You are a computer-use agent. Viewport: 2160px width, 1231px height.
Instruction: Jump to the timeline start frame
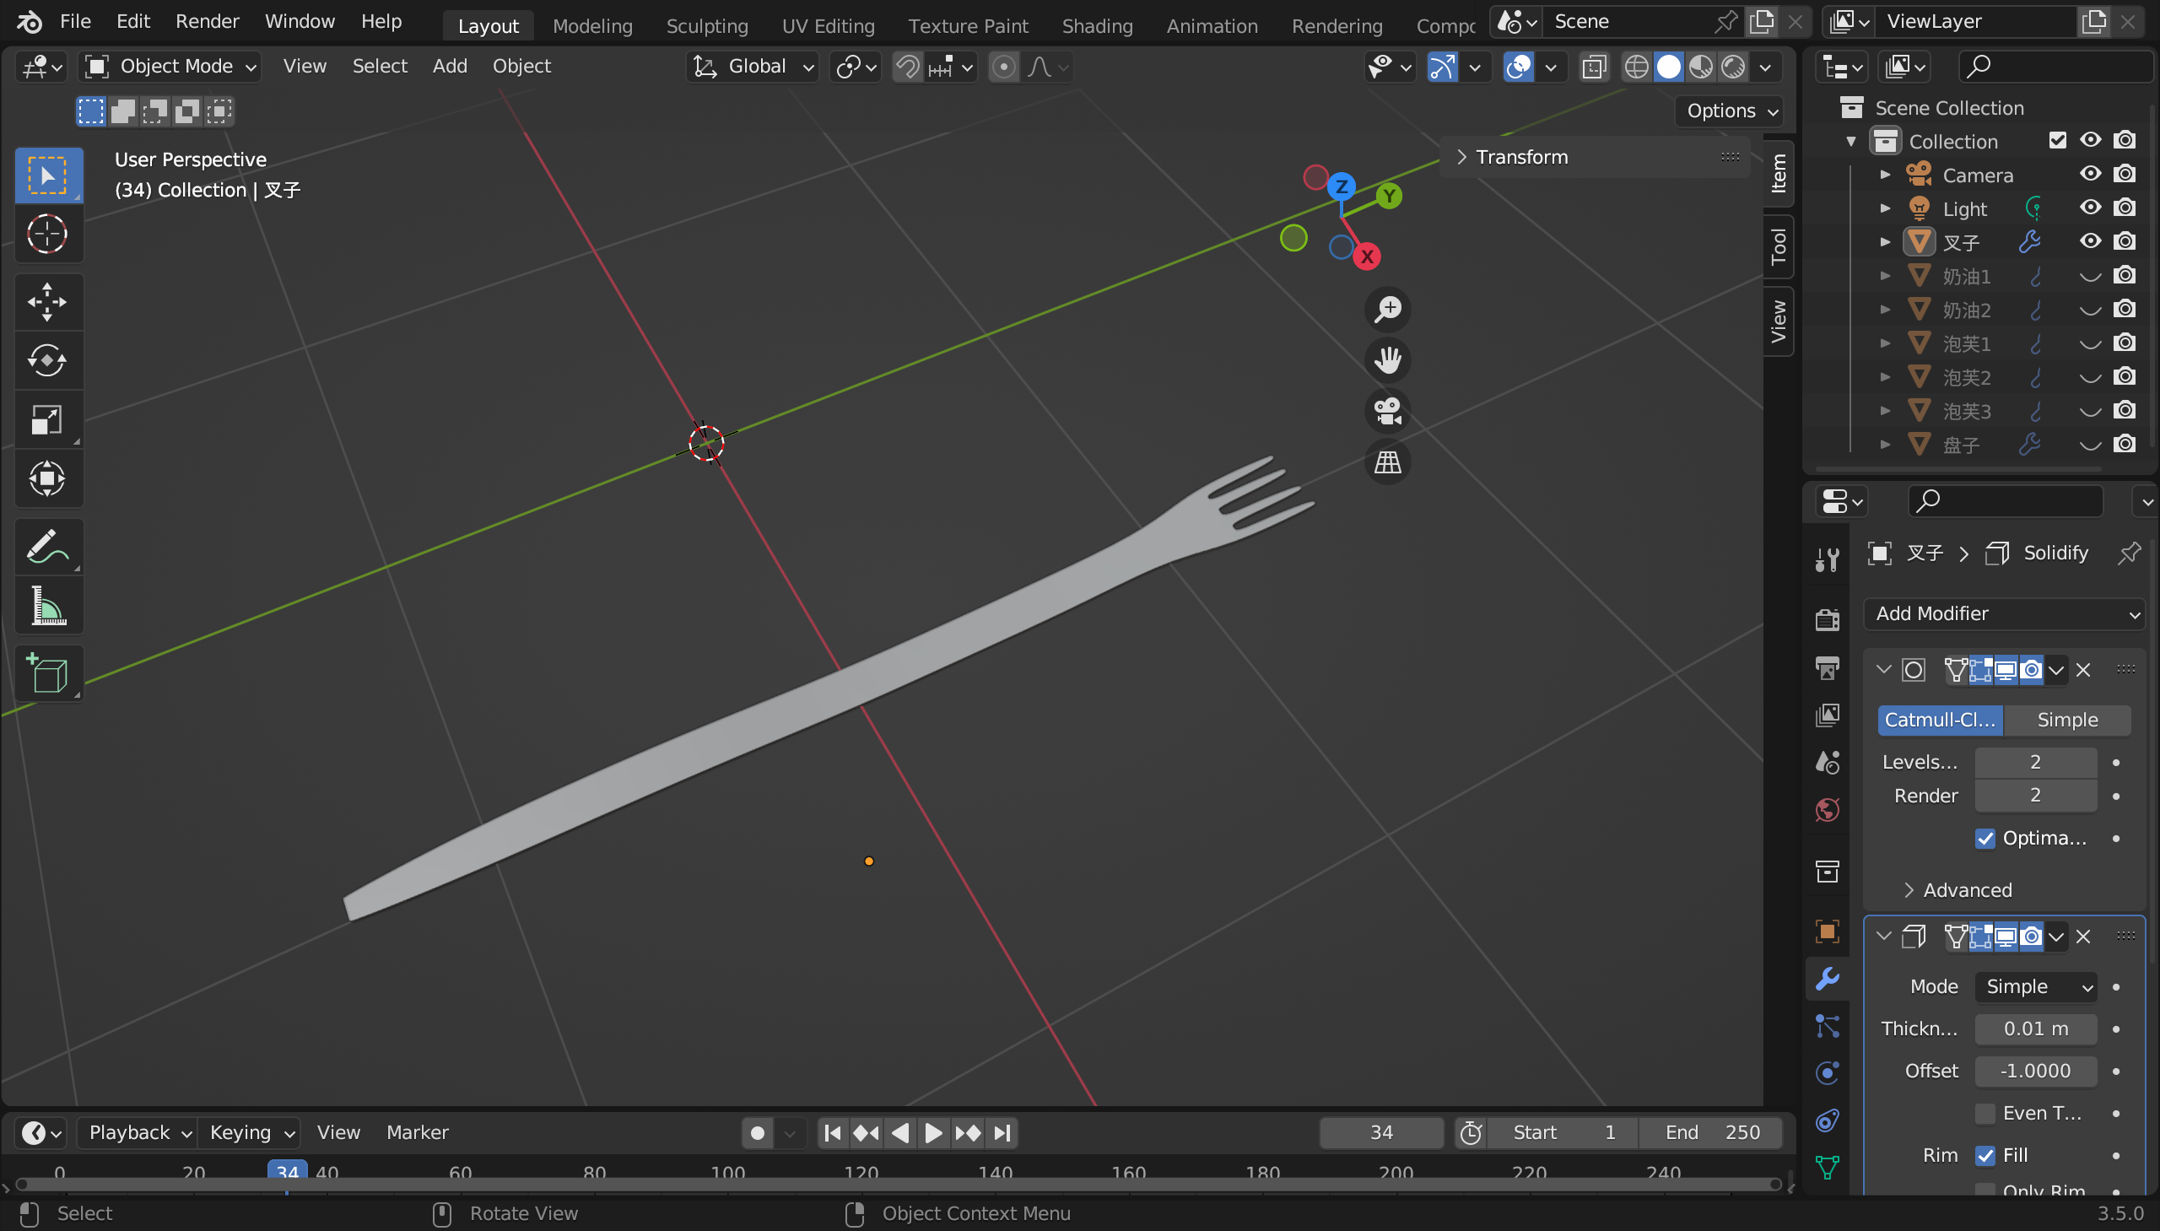[832, 1133]
